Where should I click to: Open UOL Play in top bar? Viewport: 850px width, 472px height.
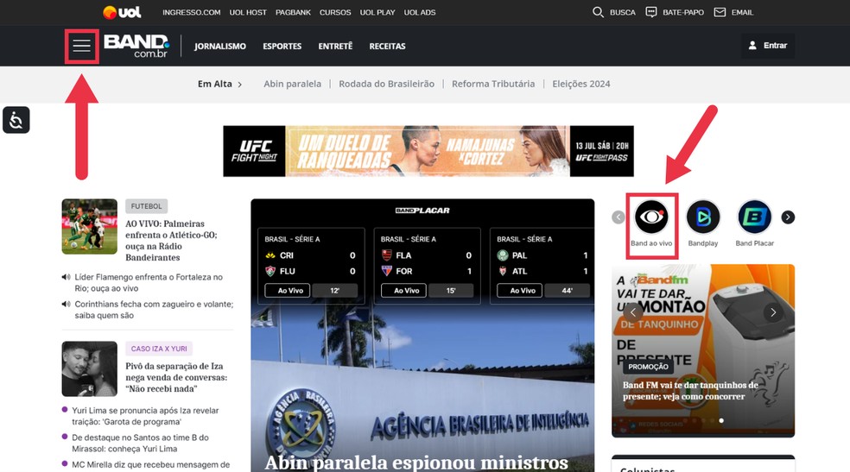377,12
